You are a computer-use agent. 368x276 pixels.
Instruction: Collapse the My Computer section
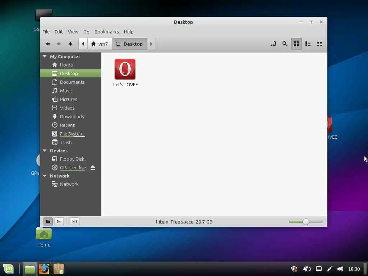(45, 56)
